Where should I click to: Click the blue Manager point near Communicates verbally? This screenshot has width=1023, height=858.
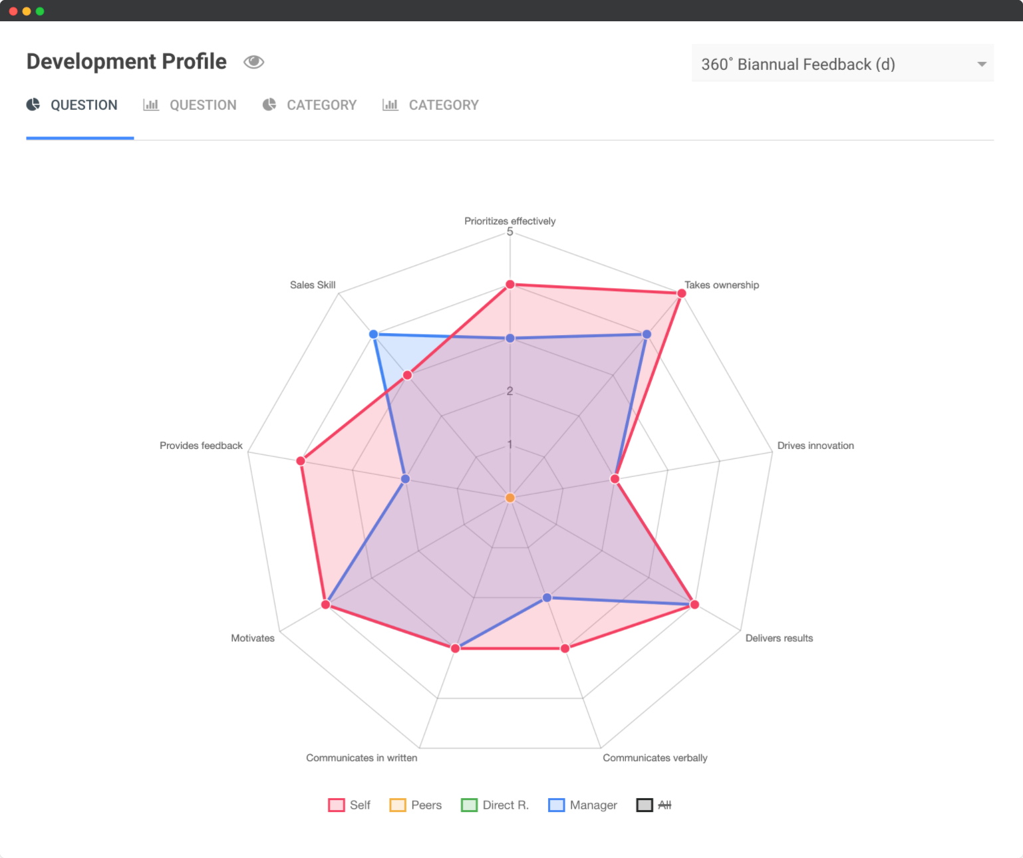click(547, 597)
